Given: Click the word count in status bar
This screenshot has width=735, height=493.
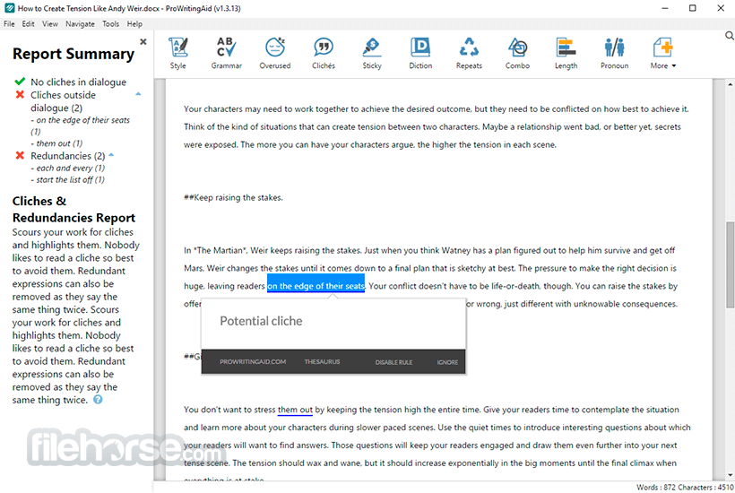Looking at the screenshot, I should click(x=655, y=488).
